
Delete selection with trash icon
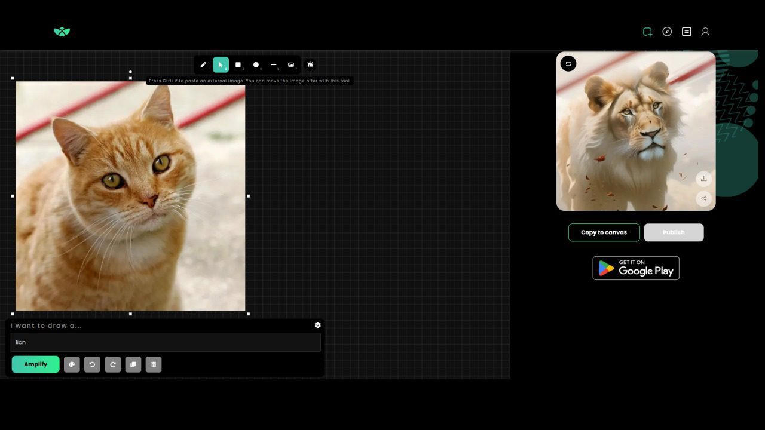154,364
